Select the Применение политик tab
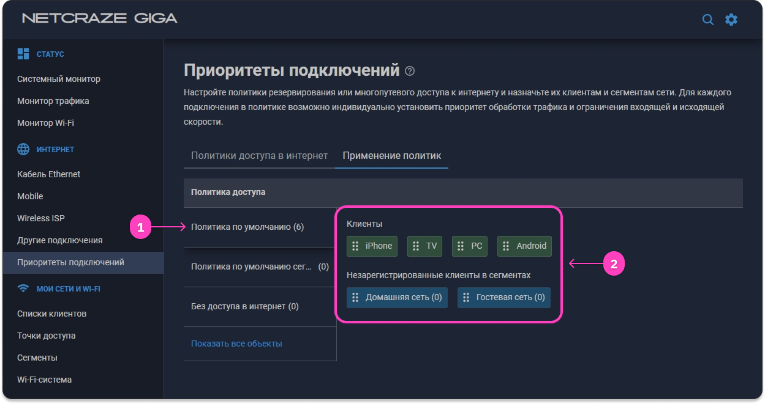This screenshot has height=404, width=765. (391, 155)
